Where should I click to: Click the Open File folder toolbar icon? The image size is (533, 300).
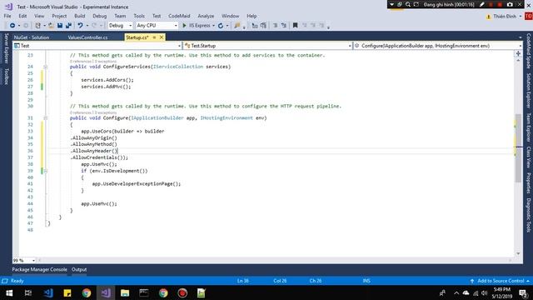pyautogui.click(x=51, y=26)
